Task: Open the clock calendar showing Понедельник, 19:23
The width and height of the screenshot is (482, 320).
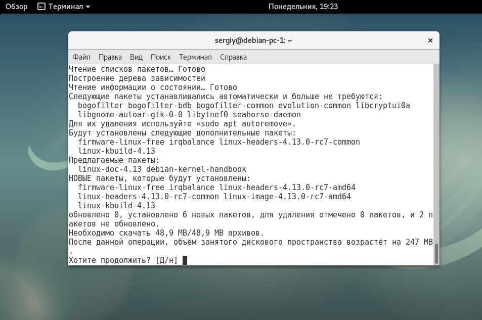Action: pyautogui.click(x=302, y=7)
